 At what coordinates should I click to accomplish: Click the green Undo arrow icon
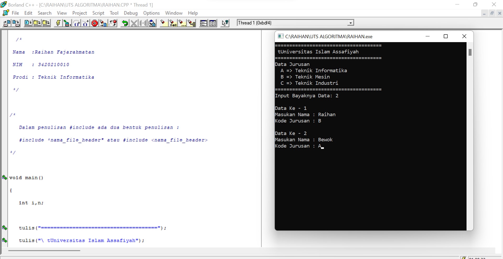[125, 23]
